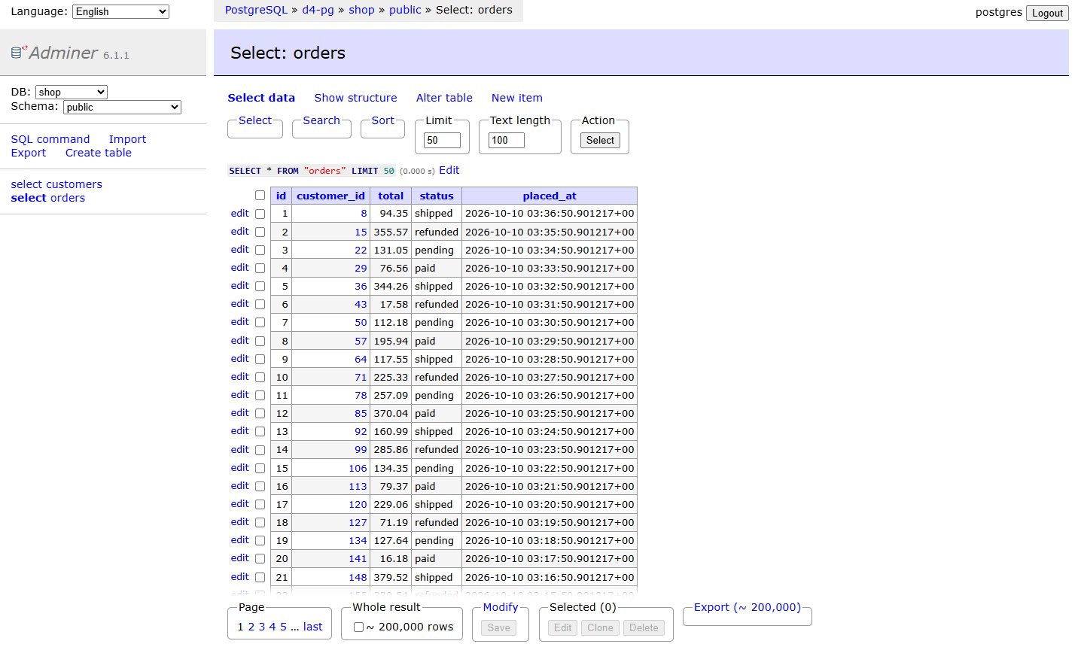The width and height of the screenshot is (1084, 647).
Task: Select the row checkbox for order 12
Action: coord(260,414)
